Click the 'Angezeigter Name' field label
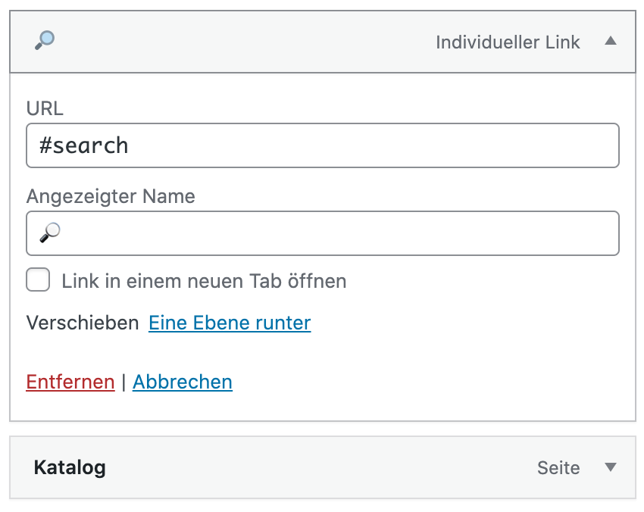This screenshot has height=512, width=644. point(111,197)
